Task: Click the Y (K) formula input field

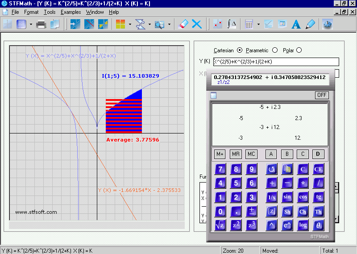Action: pyautogui.click(x=276, y=62)
